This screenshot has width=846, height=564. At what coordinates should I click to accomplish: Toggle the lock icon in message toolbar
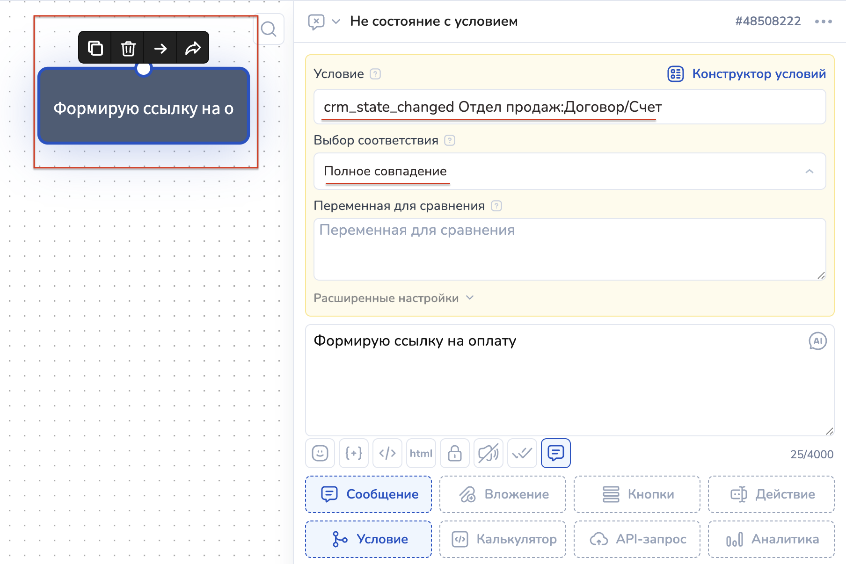tap(455, 453)
